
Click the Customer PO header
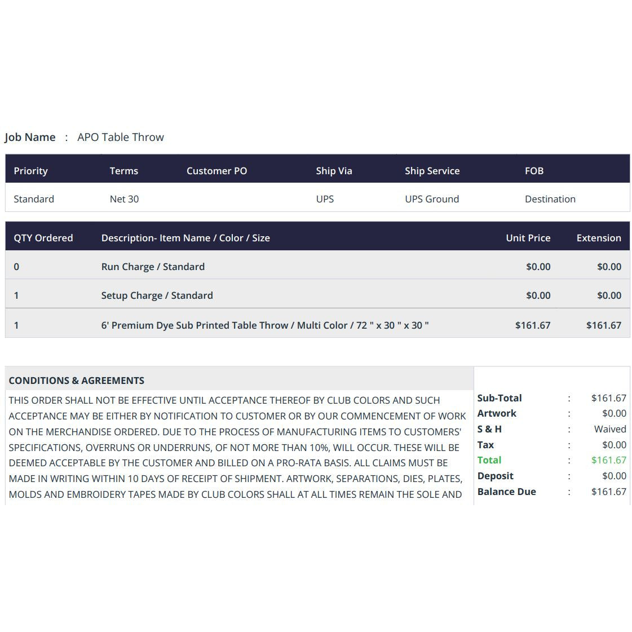click(217, 171)
